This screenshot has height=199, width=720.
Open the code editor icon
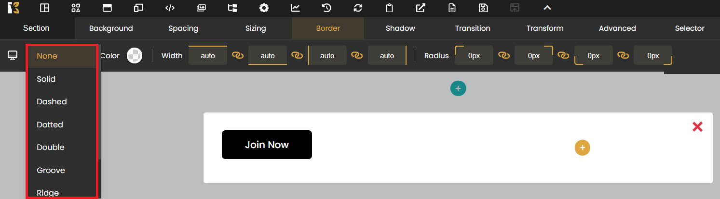(169, 8)
